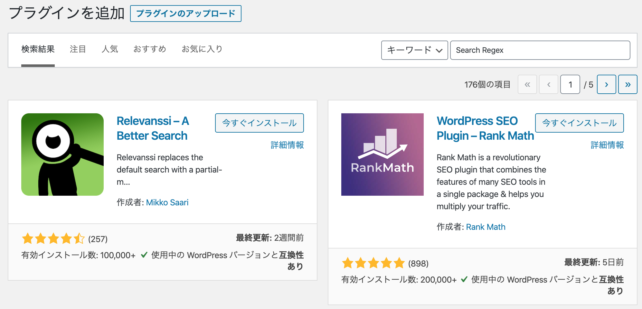Select the 検索結果 tab
This screenshot has height=309, width=642.
click(38, 49)
